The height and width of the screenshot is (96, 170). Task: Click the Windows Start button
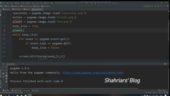(x=1, y=95)
